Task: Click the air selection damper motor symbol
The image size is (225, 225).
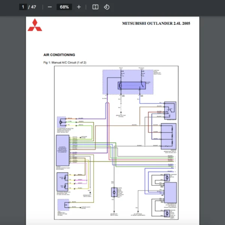Action: (60, 122)
